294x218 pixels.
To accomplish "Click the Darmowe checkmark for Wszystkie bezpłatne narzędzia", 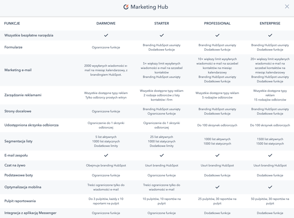I will [106, 35].
